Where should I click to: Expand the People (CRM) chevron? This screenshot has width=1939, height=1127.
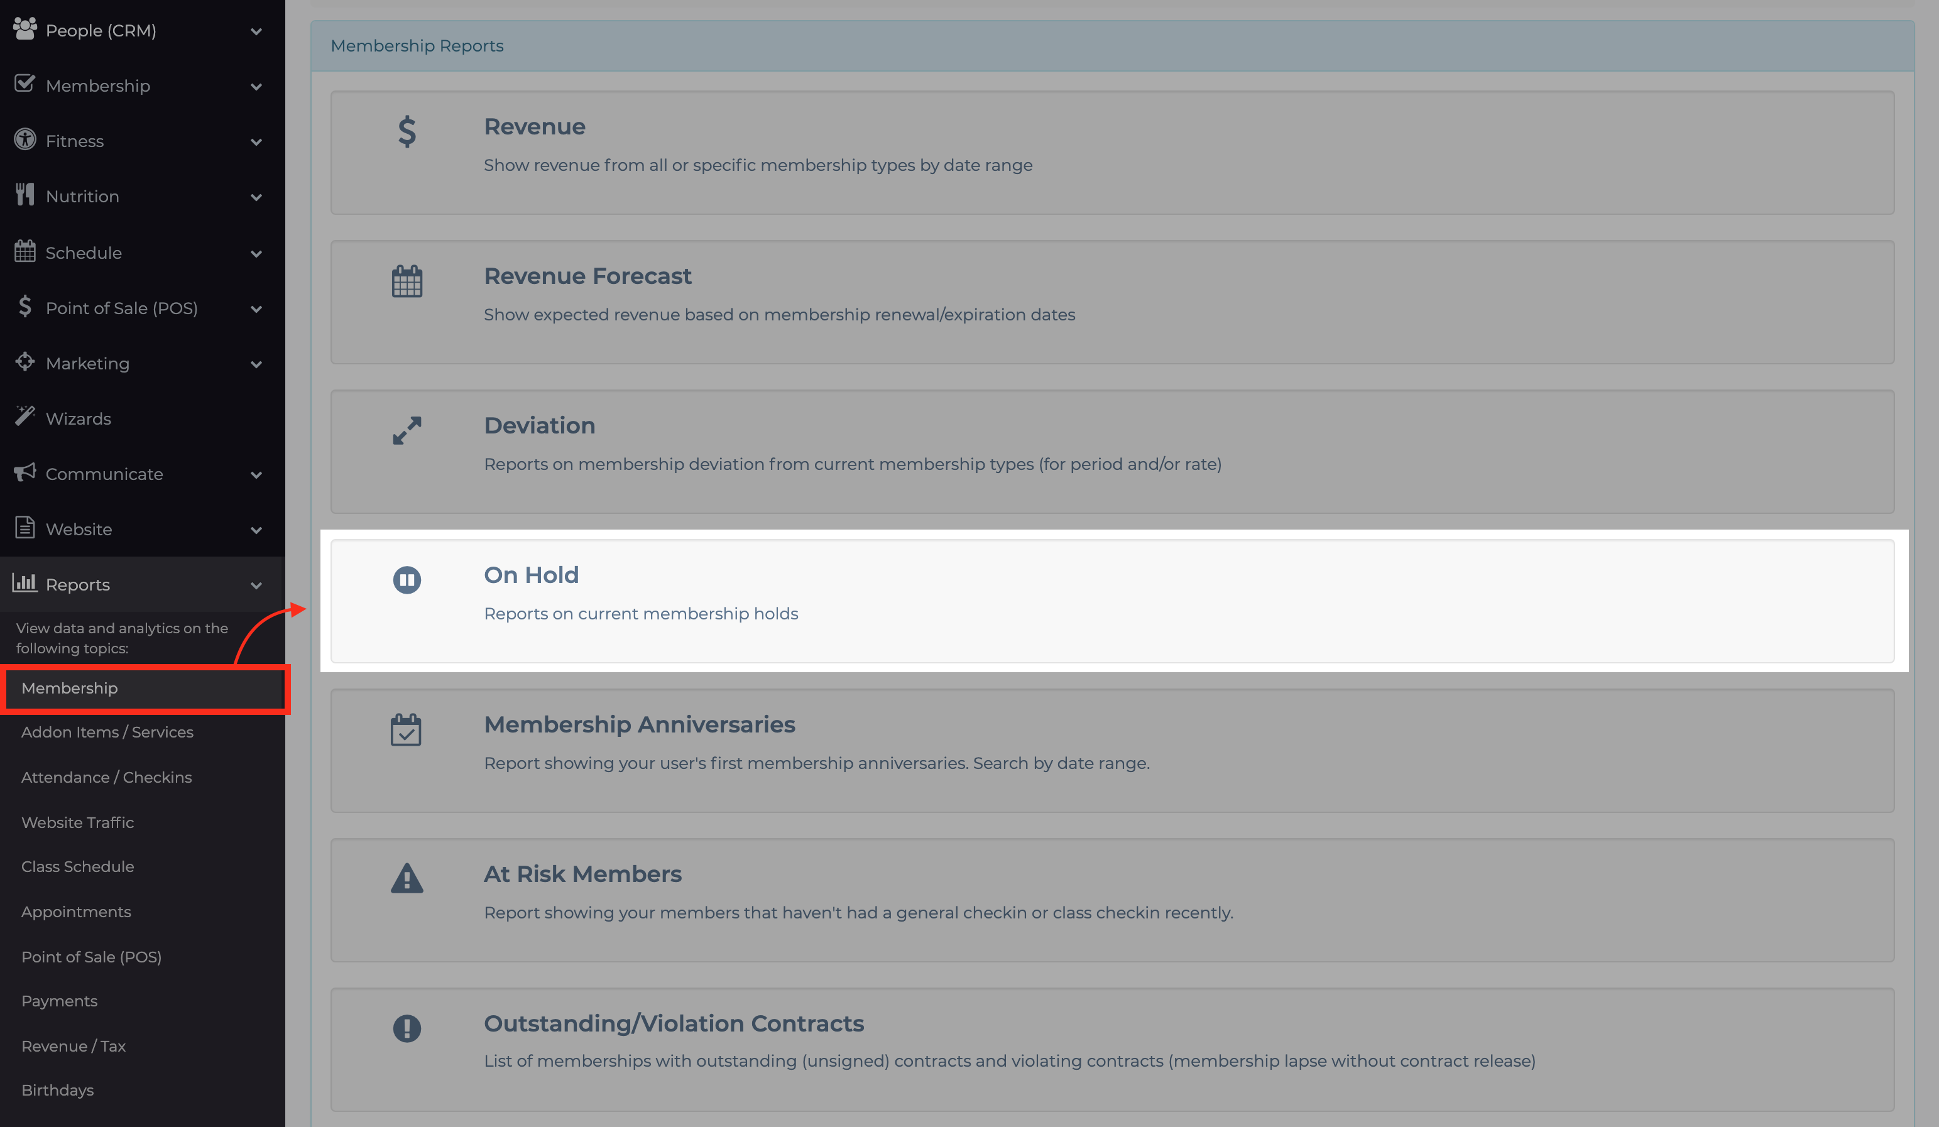(256, 31)
